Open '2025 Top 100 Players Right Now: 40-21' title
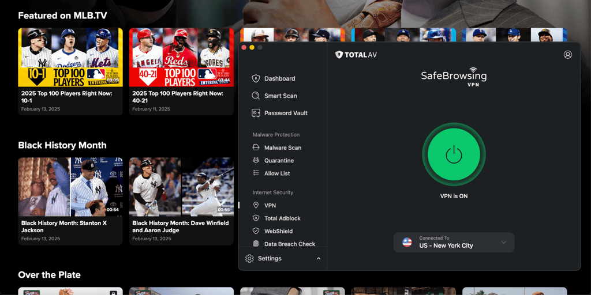The width and height of the screenshot is (591, 295). [178, 97]
